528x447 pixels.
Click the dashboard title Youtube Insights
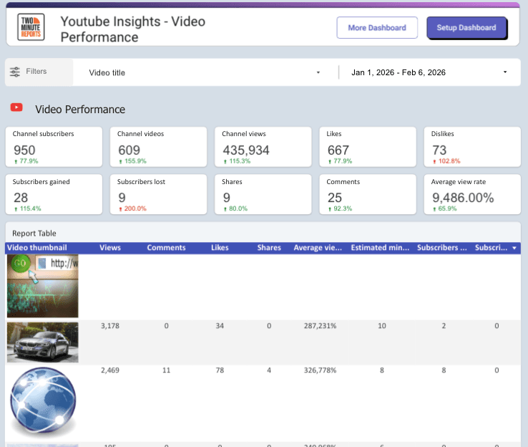click(133, 29)
